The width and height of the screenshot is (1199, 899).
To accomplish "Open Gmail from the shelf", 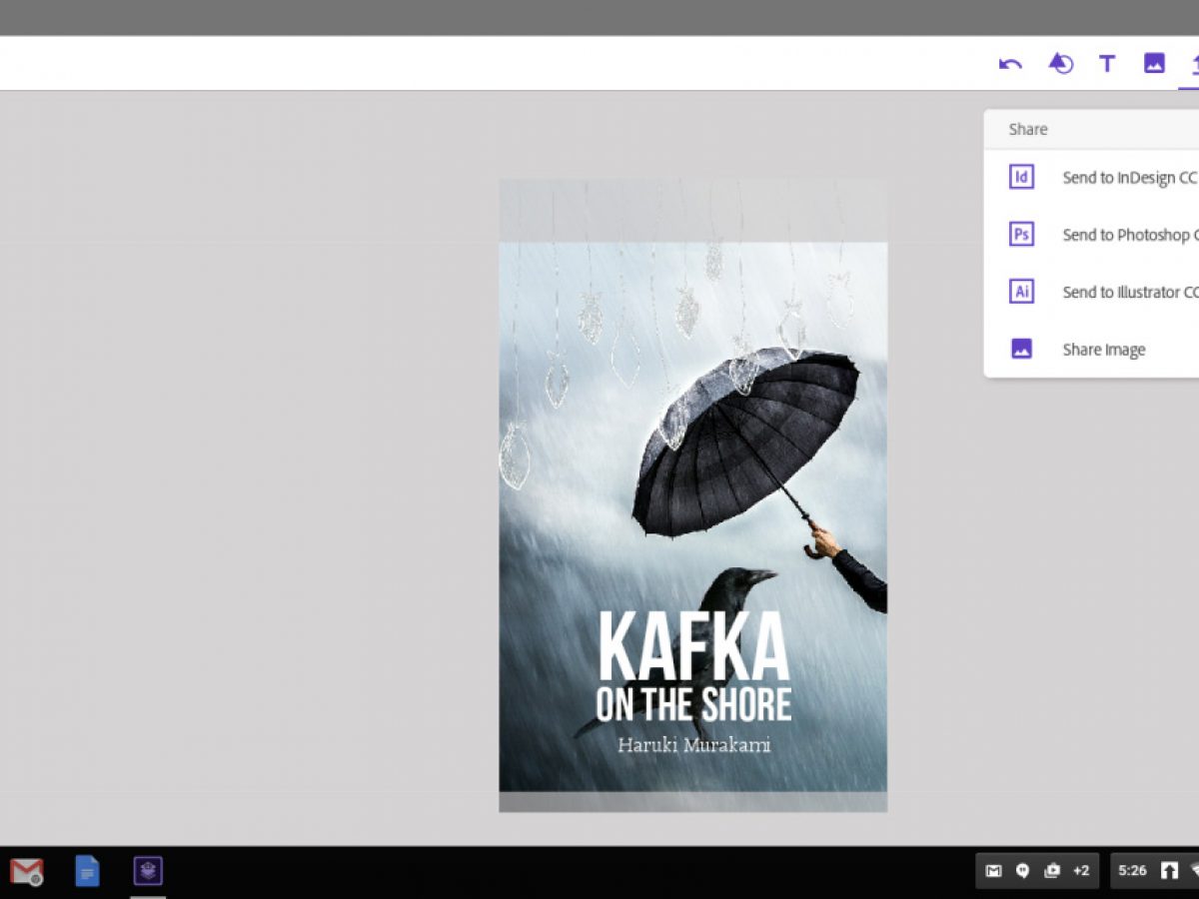I will coord(27,872).
